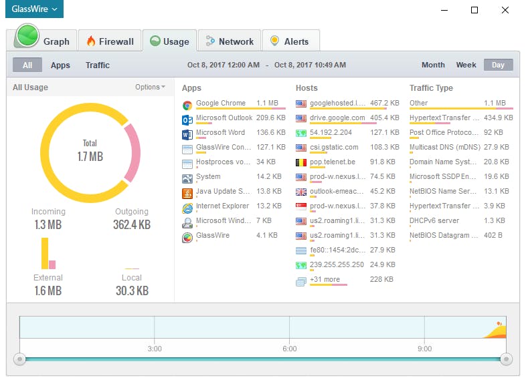Click the teal timeline range bar
Viewport: 526px width, 382px height.
[262, 359]
